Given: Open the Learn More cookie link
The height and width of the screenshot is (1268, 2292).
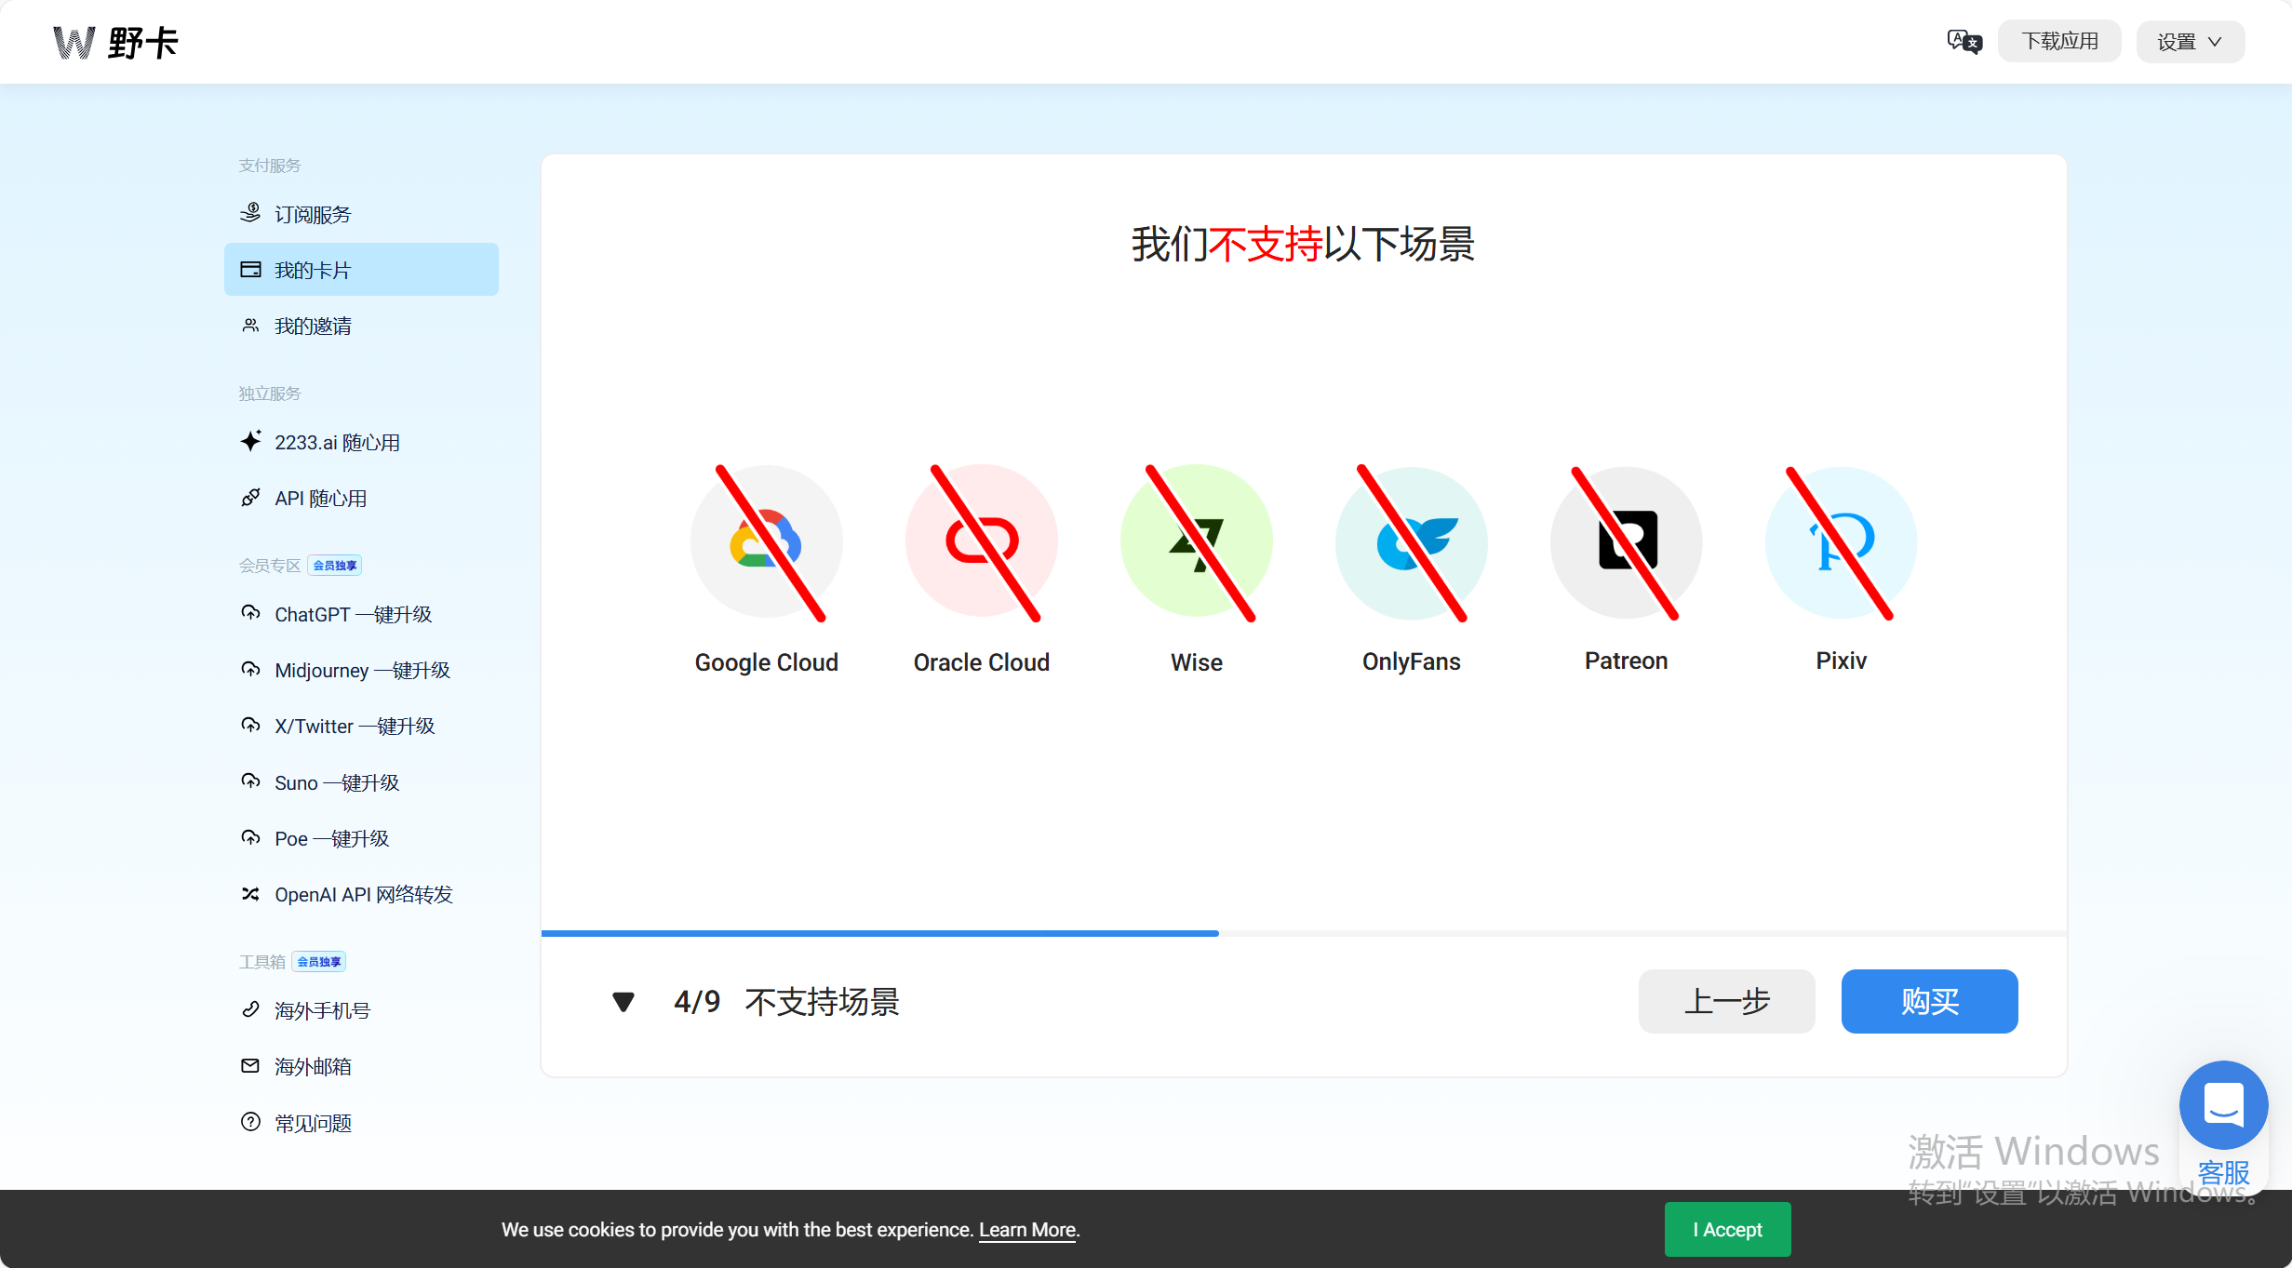Looking at the screenshot, I should [1026, 1230].
